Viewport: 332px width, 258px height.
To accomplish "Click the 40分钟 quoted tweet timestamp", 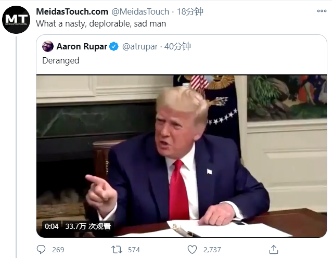I will [x=177, y=46].
